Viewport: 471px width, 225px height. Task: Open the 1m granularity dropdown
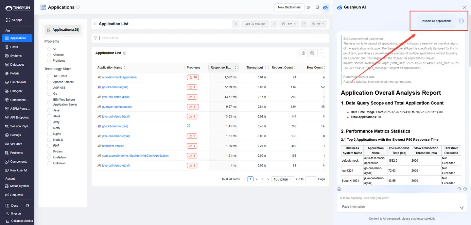[289, 24]
